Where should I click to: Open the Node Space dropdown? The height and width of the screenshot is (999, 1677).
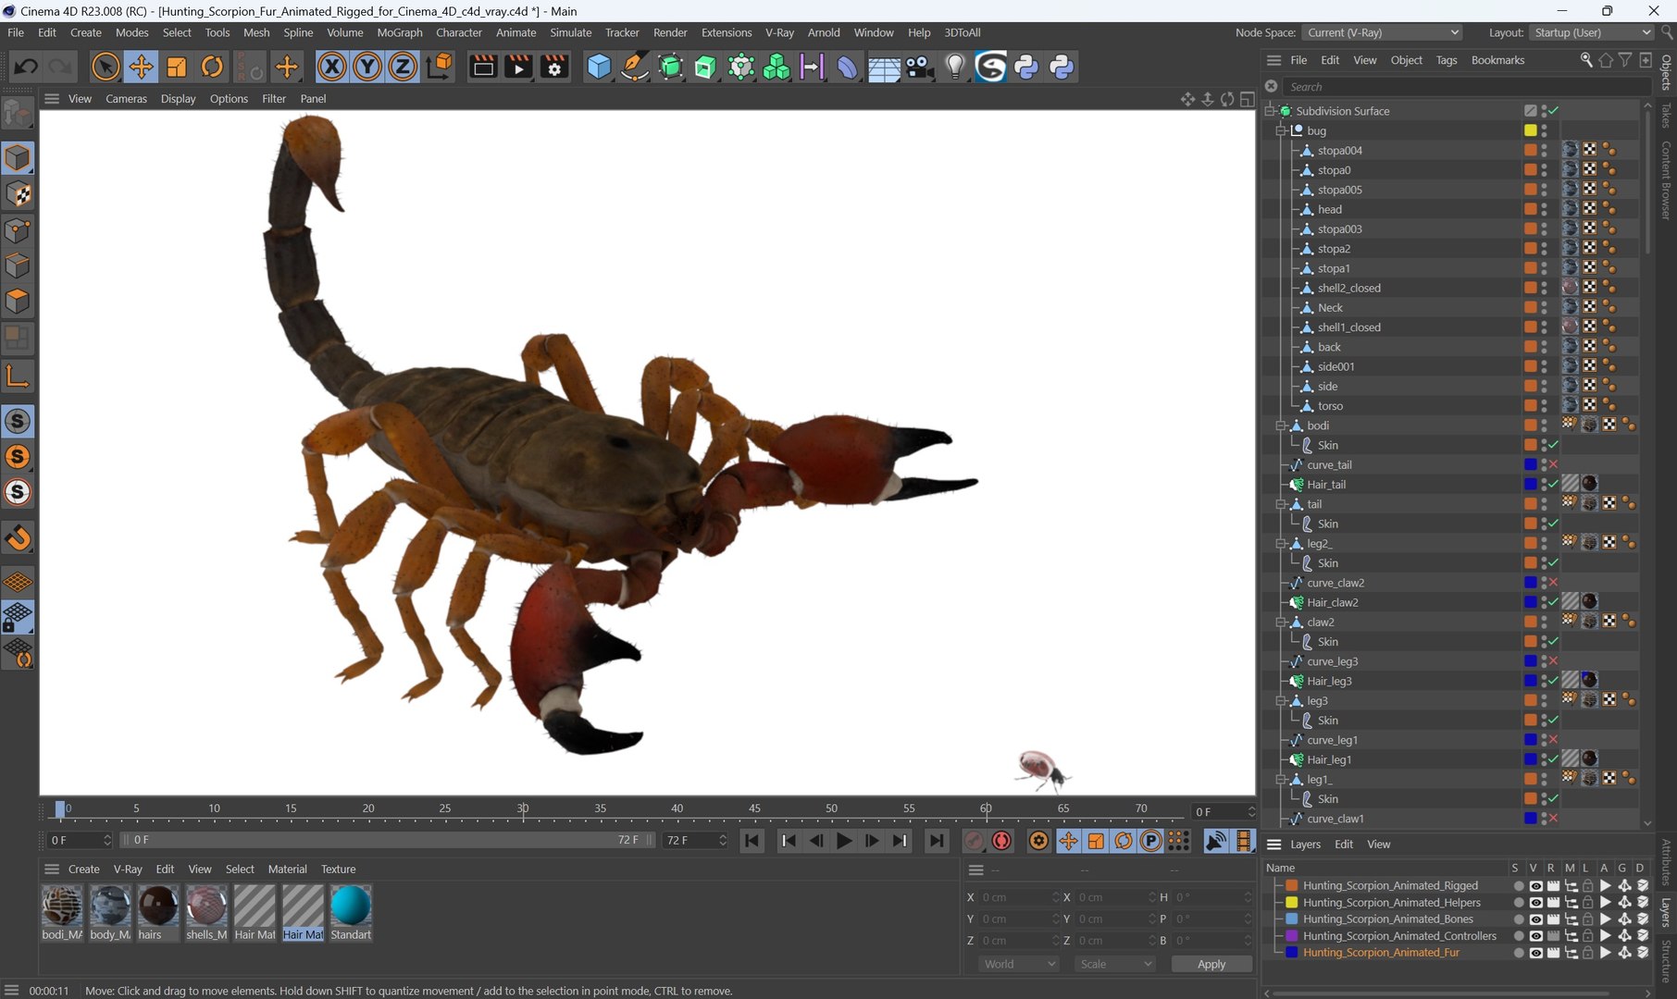(1382, 32)
